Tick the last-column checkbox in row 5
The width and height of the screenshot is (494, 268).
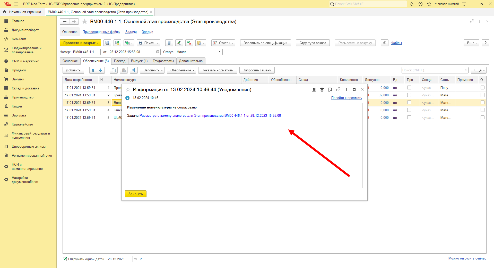coord(482,118)
